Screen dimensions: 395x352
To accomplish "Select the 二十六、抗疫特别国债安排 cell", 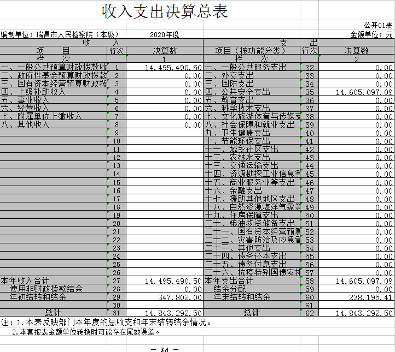I will tap(252, 272).
